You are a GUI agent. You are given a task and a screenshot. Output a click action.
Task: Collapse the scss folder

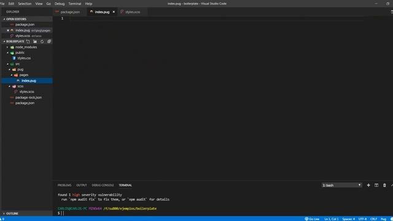tap(20, 86)
